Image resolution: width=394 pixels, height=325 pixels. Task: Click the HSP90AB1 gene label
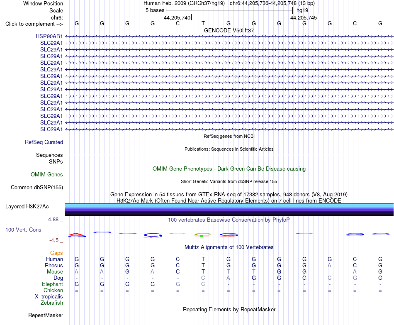tap(49, 36)
